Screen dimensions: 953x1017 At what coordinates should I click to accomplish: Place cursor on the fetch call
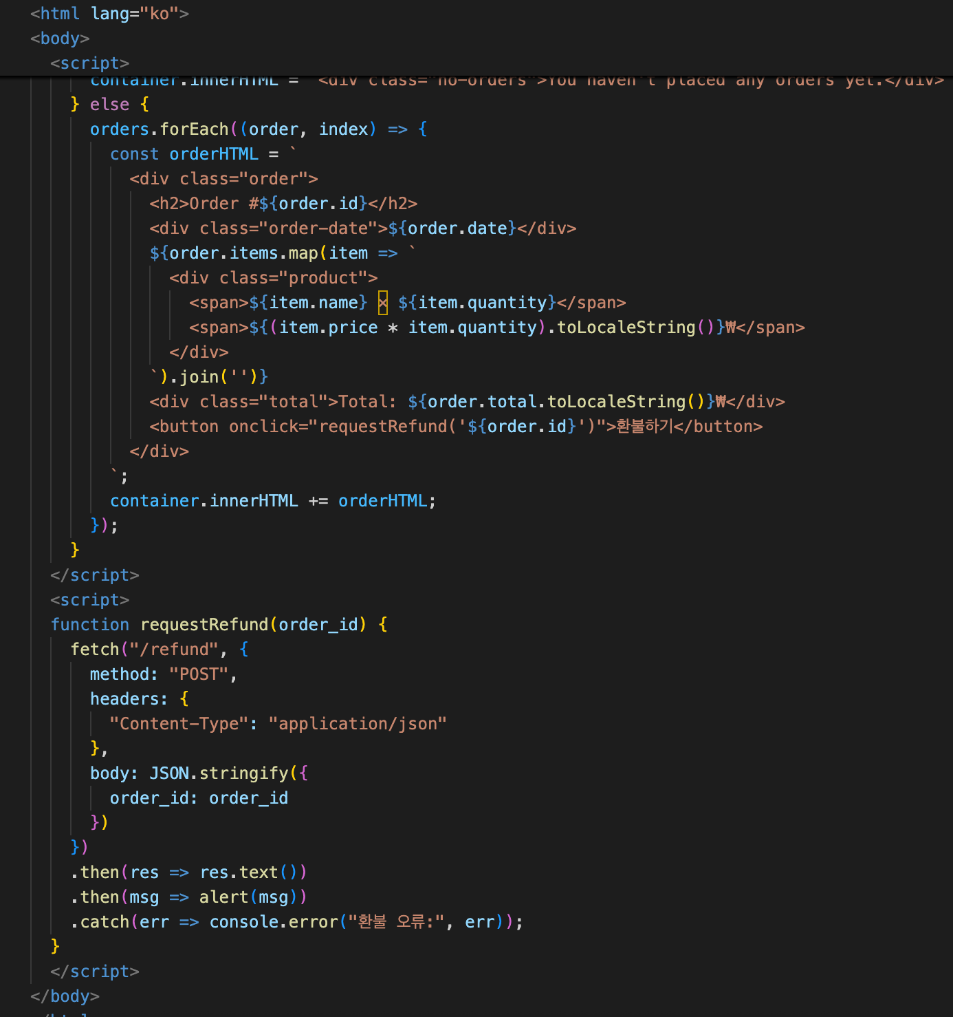tap(95, 650)
